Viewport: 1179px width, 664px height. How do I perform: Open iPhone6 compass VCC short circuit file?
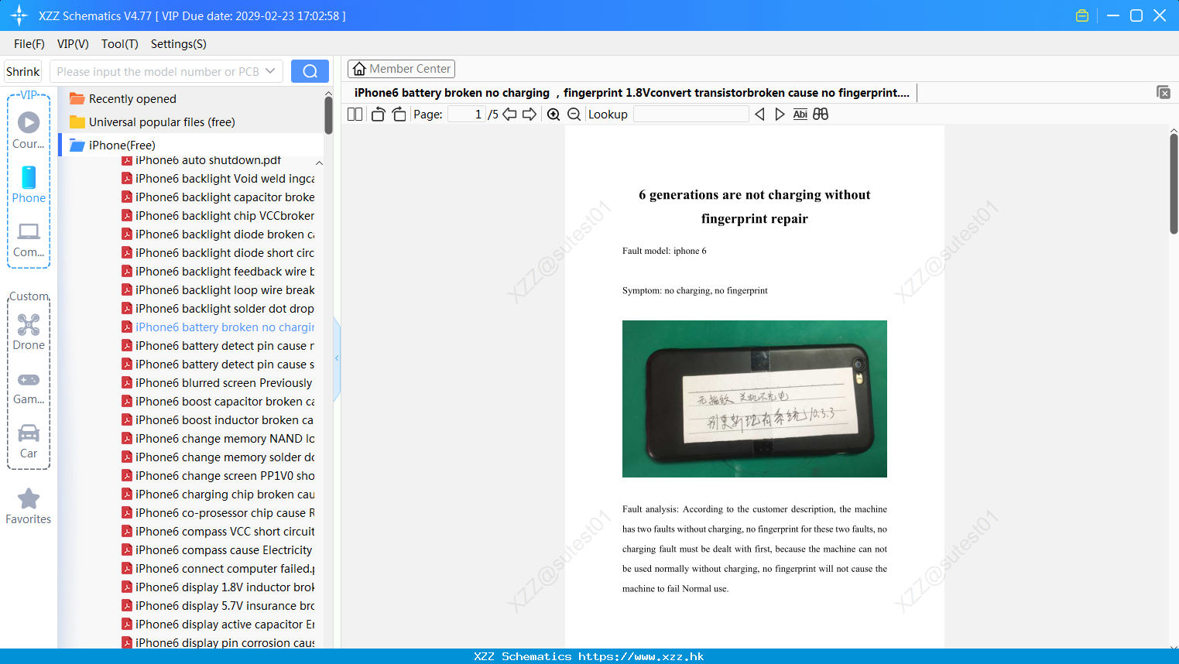(x=218, y=532)
